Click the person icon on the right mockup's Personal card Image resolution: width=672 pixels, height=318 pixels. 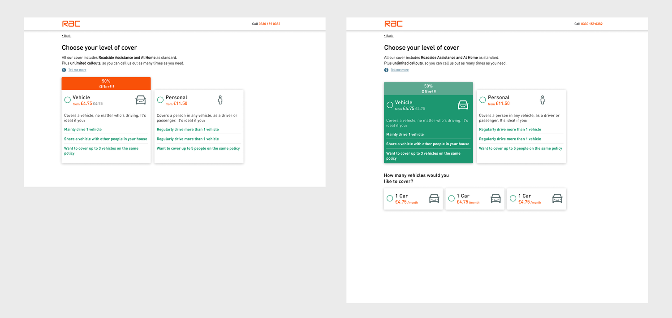tap(543, 100)
